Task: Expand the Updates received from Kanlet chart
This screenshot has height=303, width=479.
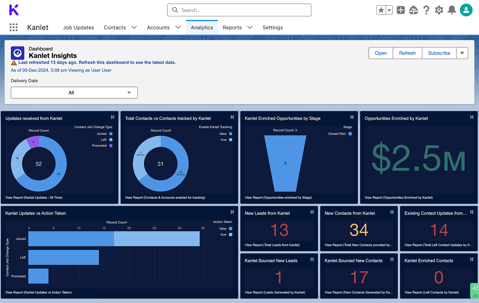Action: click(x=113, y=117)
